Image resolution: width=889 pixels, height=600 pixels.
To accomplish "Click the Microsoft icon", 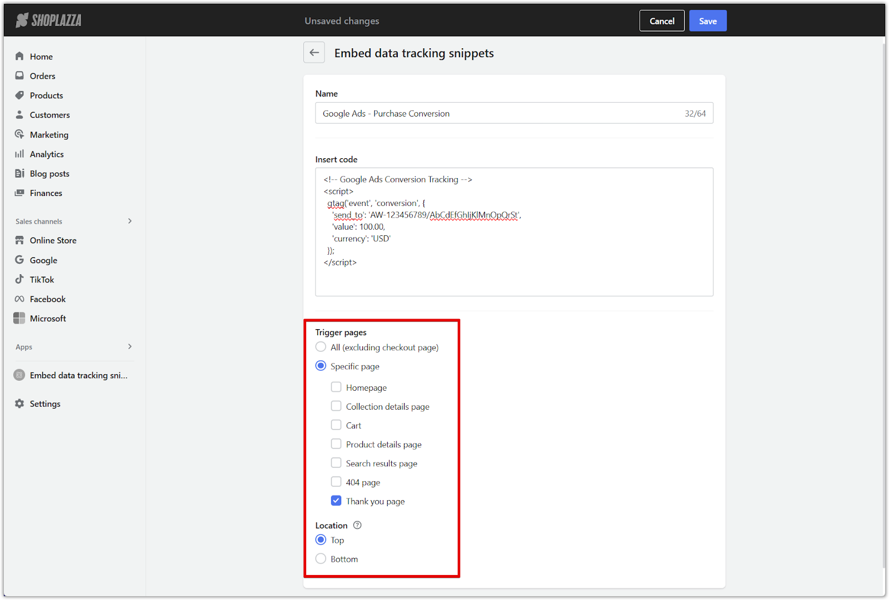I will tap(19, 318).
